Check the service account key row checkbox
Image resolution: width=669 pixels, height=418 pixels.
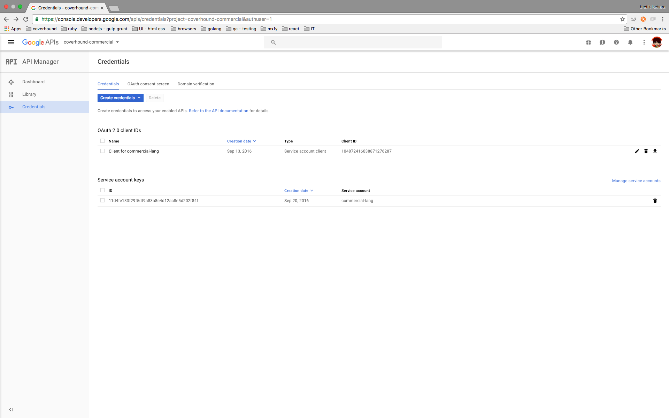pos(102,201)
